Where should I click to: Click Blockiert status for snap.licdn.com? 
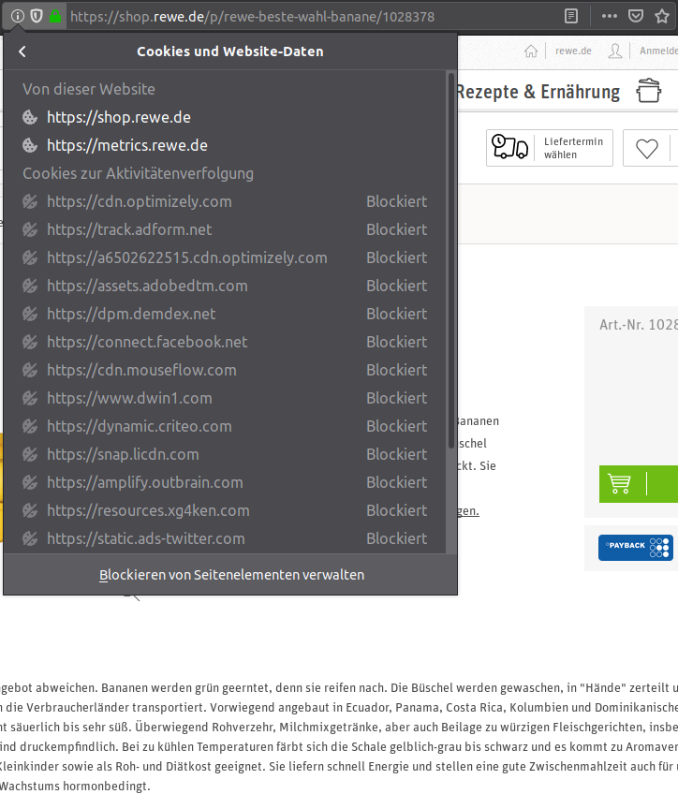click(x=396, y=454)
